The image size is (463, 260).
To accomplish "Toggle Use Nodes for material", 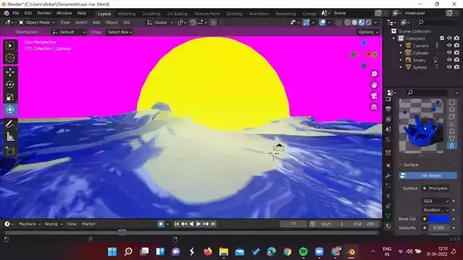I will point(427,176).
